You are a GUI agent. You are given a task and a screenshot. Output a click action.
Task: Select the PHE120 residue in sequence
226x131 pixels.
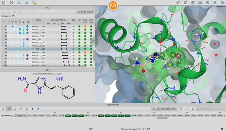coord(68,116)
